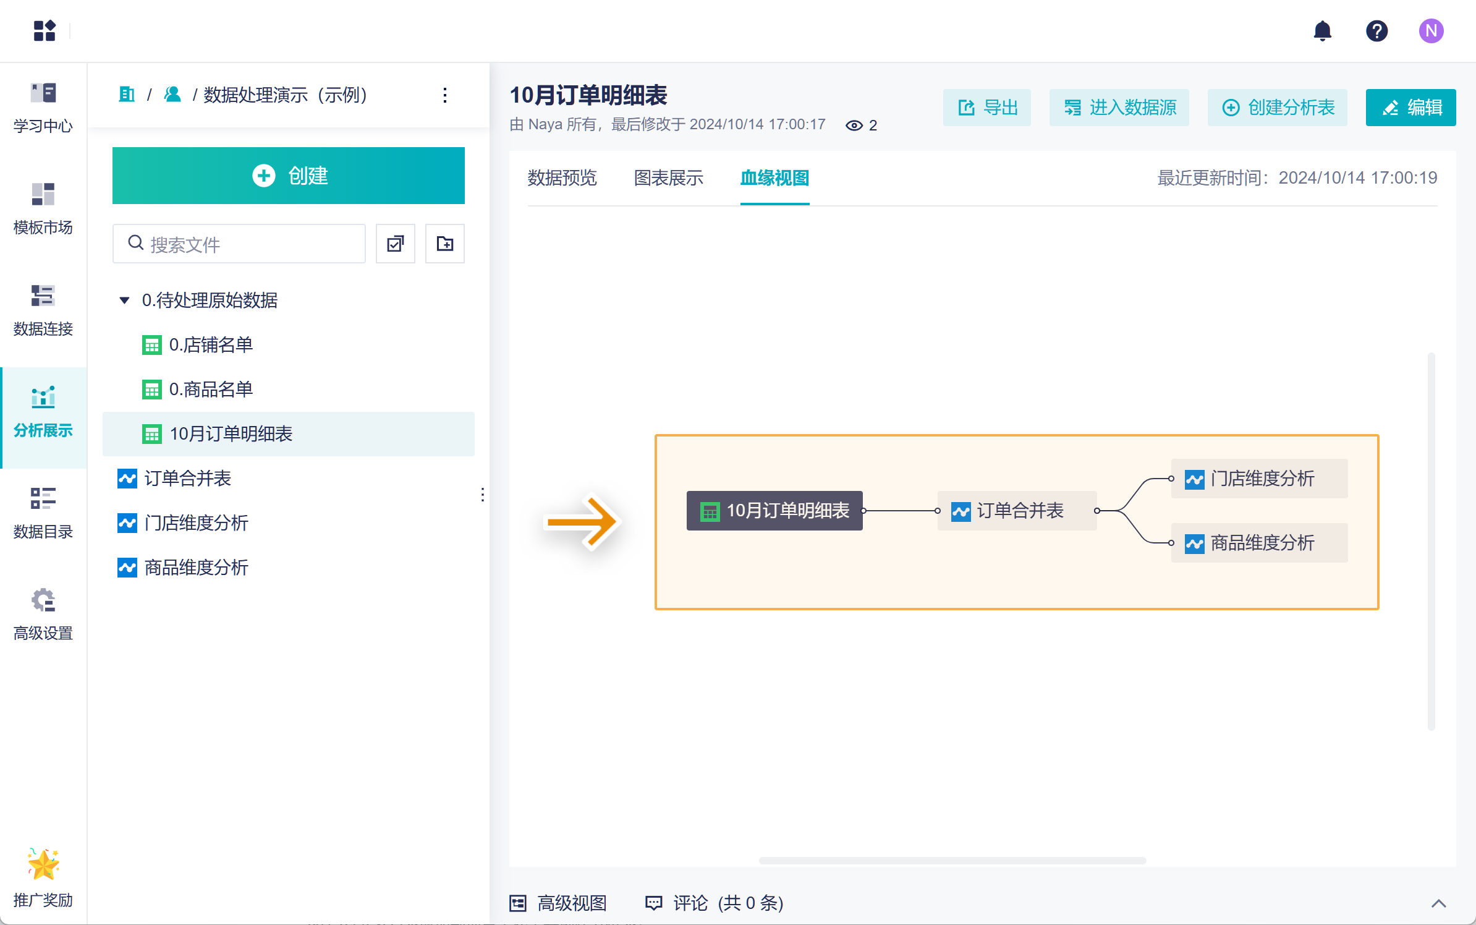The image size is (1476, 925).
Task: Click the help question mark icon
Action: 1376,31
